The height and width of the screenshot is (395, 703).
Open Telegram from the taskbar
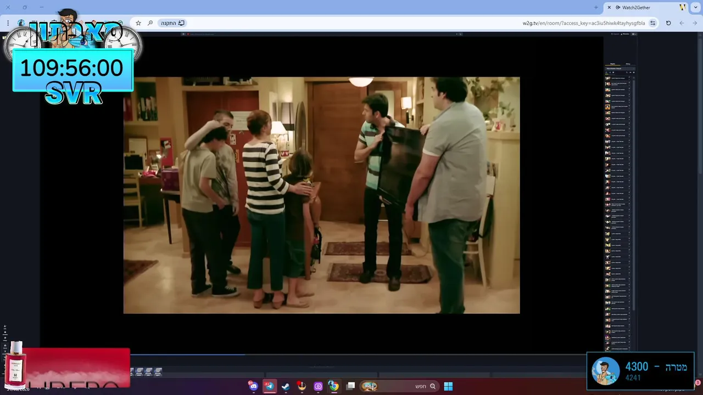coord(269,386)
